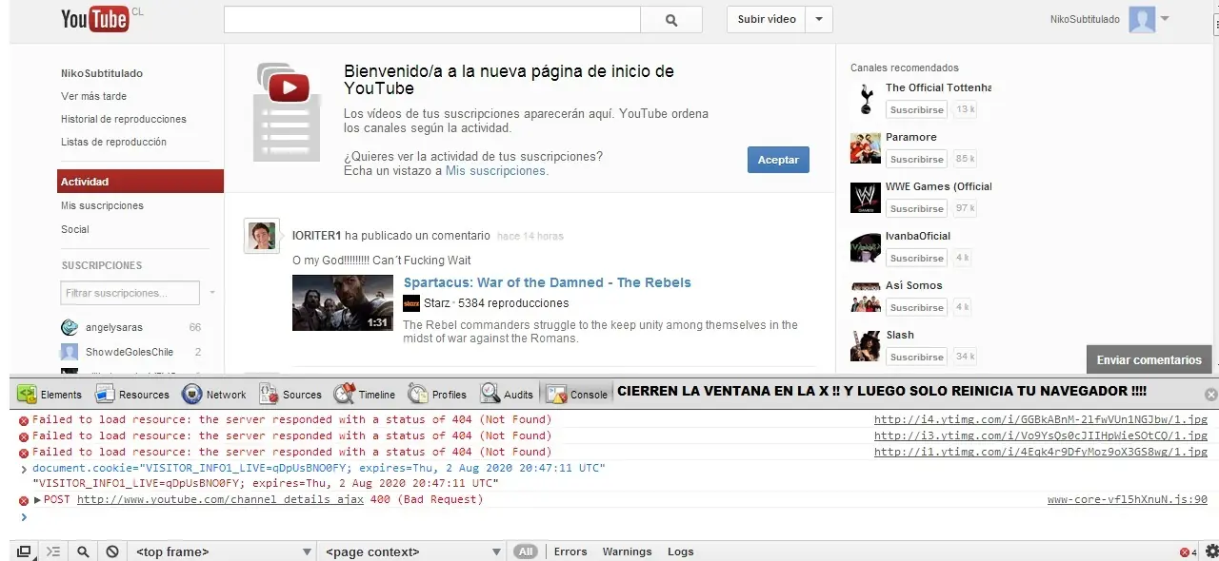This screenshot has width=1219, height=561.
Task: Subscribe to The Official Tottenham channel
Action: pyautogui.click(x=916, y=110)
